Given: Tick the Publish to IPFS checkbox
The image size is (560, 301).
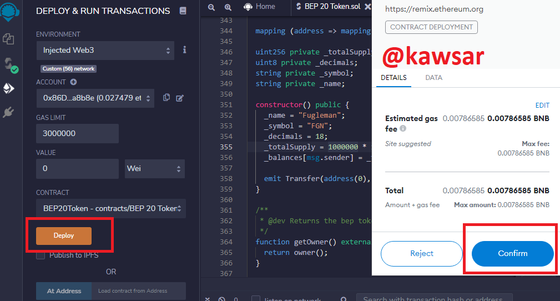Looking at the screenshot, I should (x=41, y=255).
